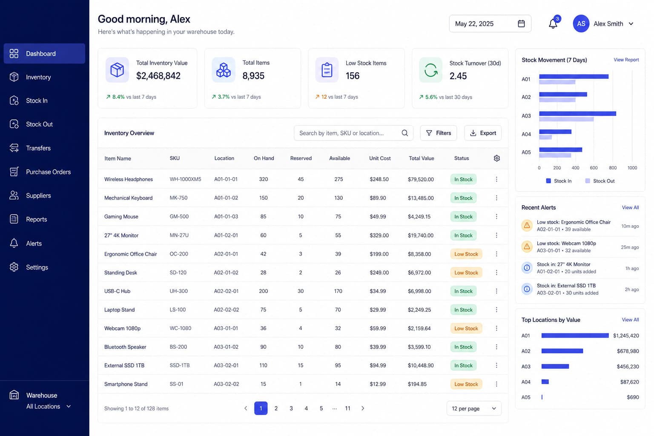The width and height of the screenshot is (654, 436).
Task: Click the Stock Turnover refresh icon
Action: point(430,70)
